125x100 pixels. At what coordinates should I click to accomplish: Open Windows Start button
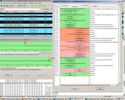3,99
